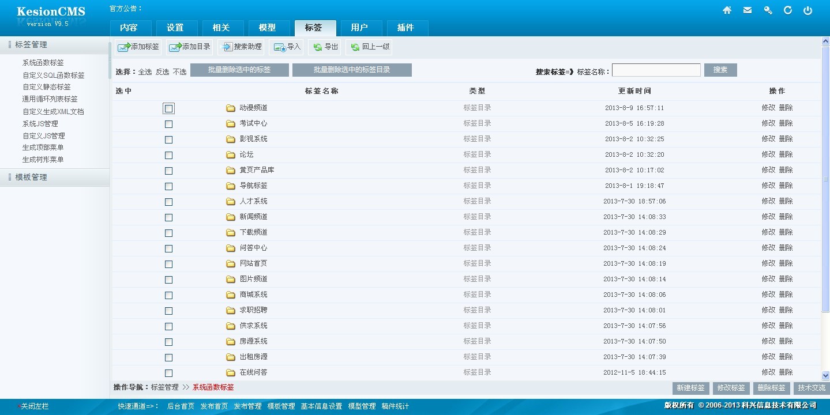Tick checkbox beside 求职招聘

coord(168,311)
